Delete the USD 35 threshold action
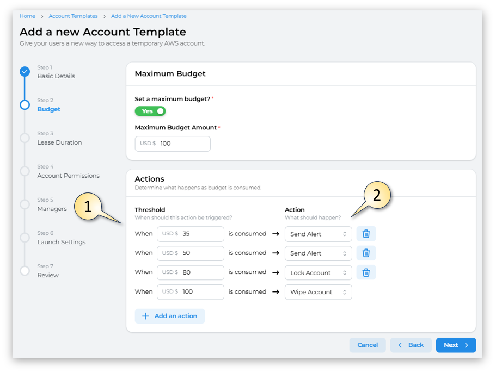The image size is (502, 373). (x=366, y=234)
